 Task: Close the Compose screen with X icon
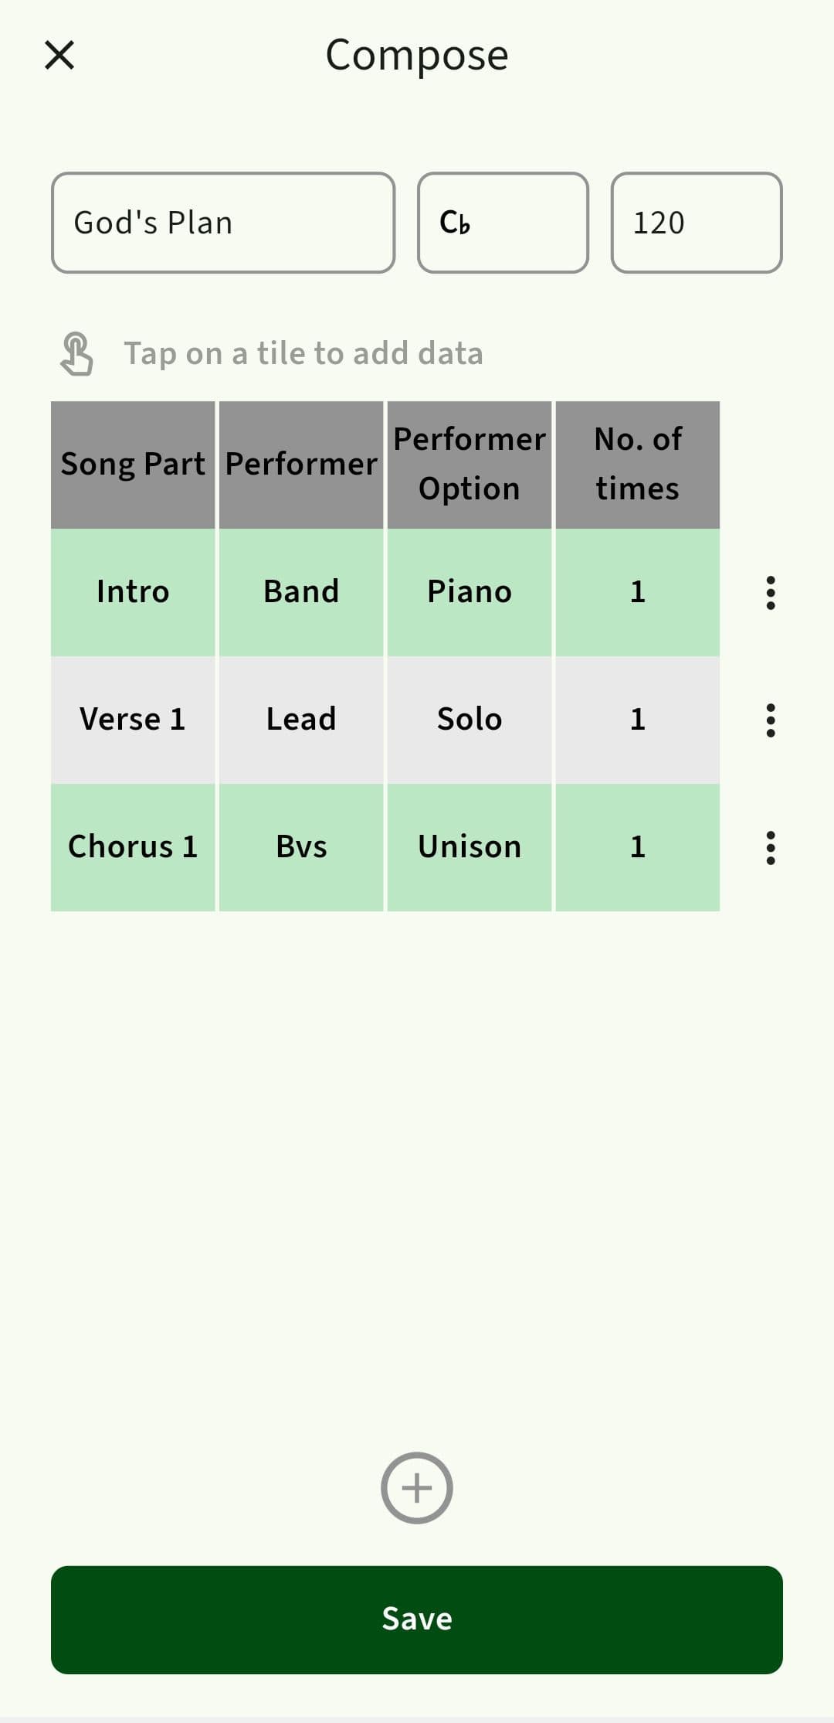[x=59, y=56]
